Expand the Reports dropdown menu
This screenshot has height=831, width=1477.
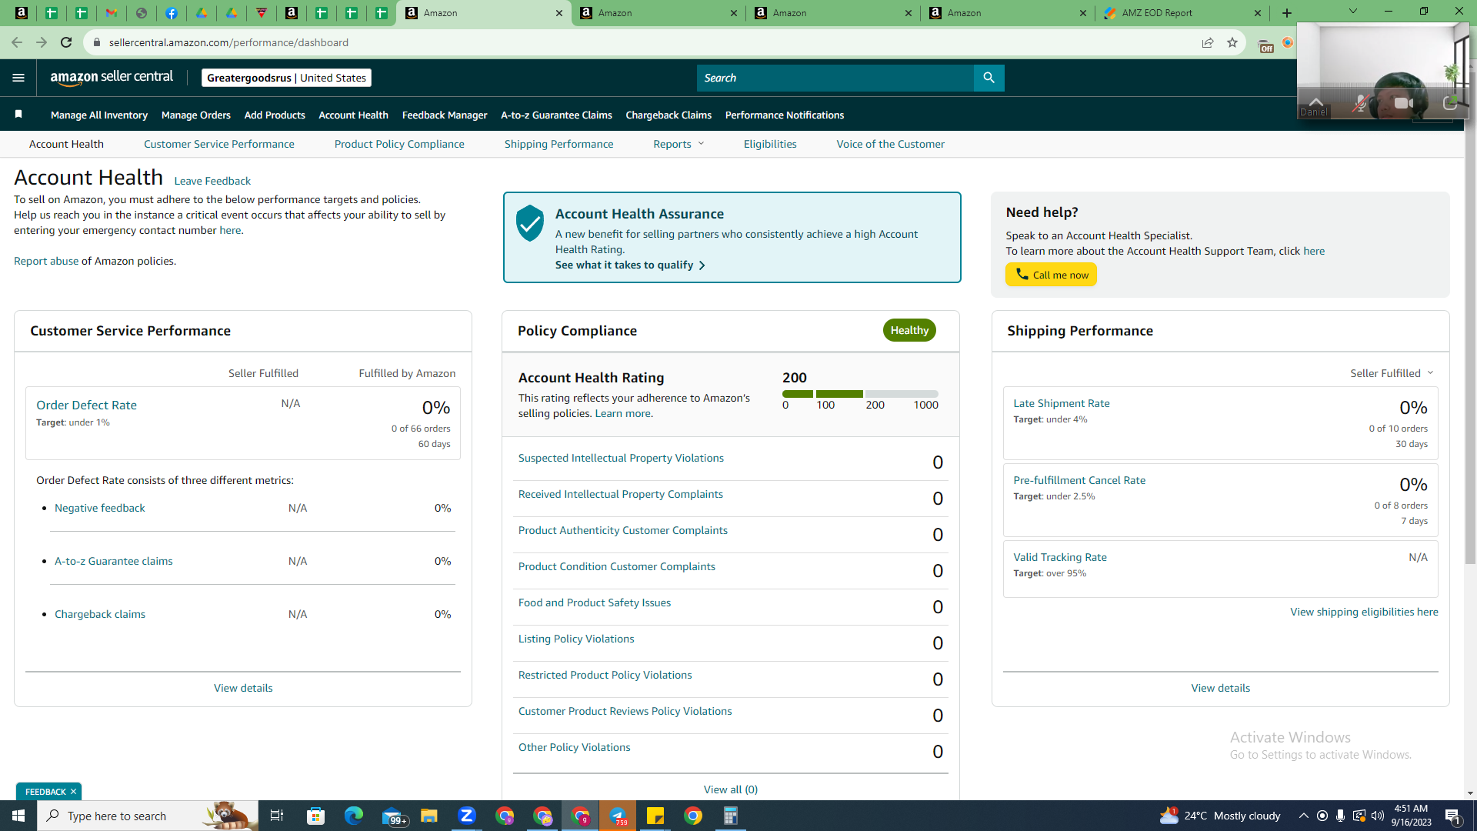pyautogui.click(x=678, y=144)
